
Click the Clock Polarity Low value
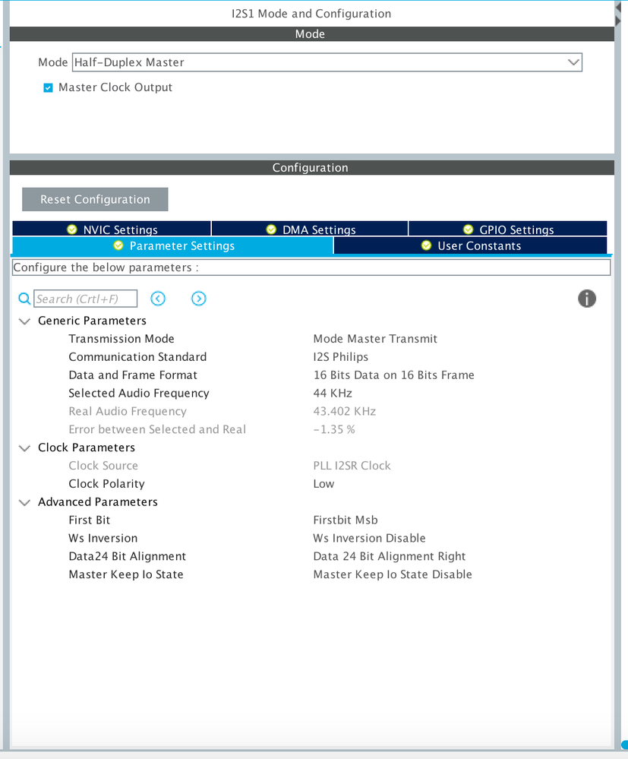[x=323, y=484]
